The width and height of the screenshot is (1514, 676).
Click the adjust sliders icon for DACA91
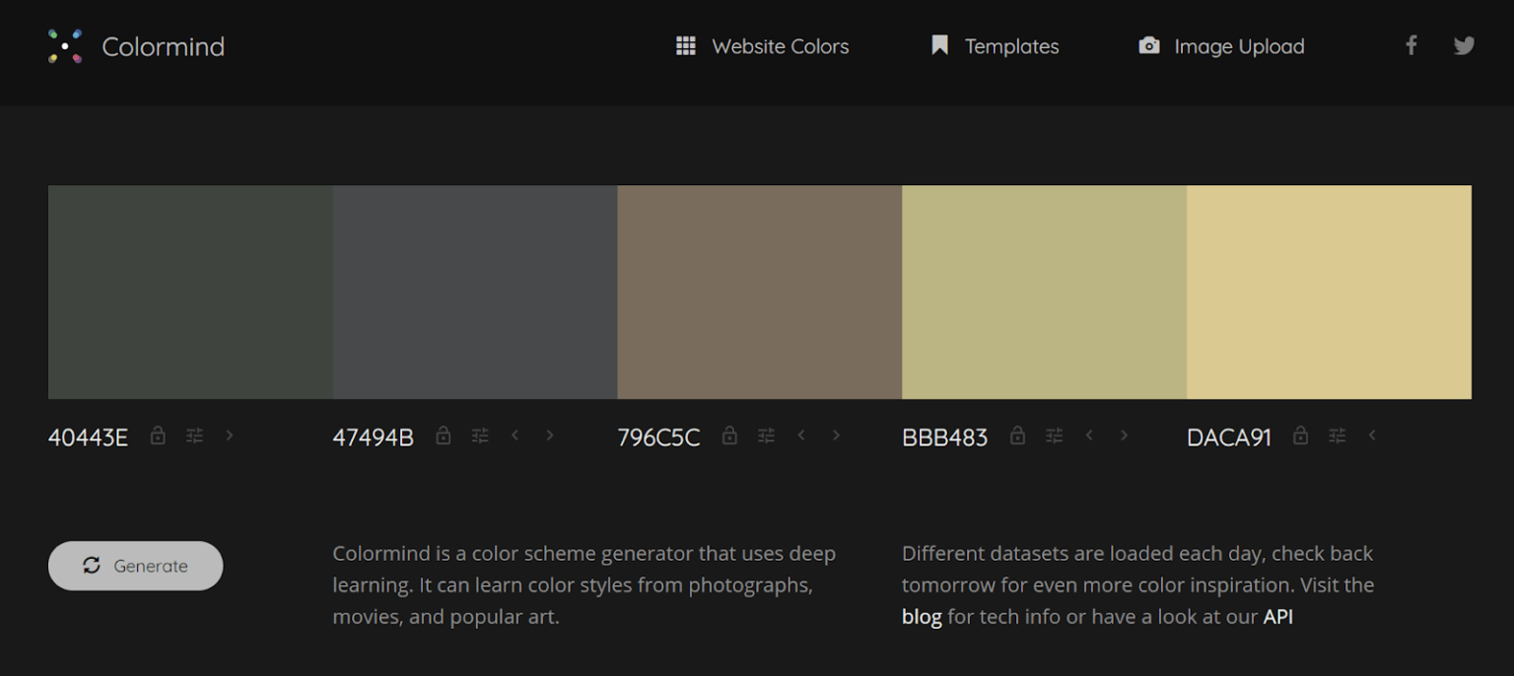[1337, 435]
